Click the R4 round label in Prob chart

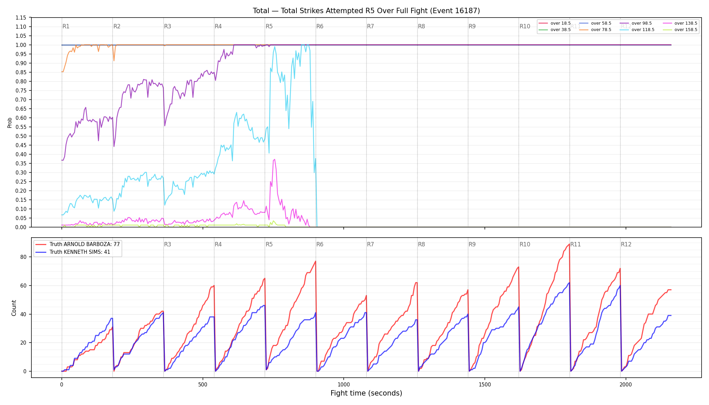coord(218,26)
